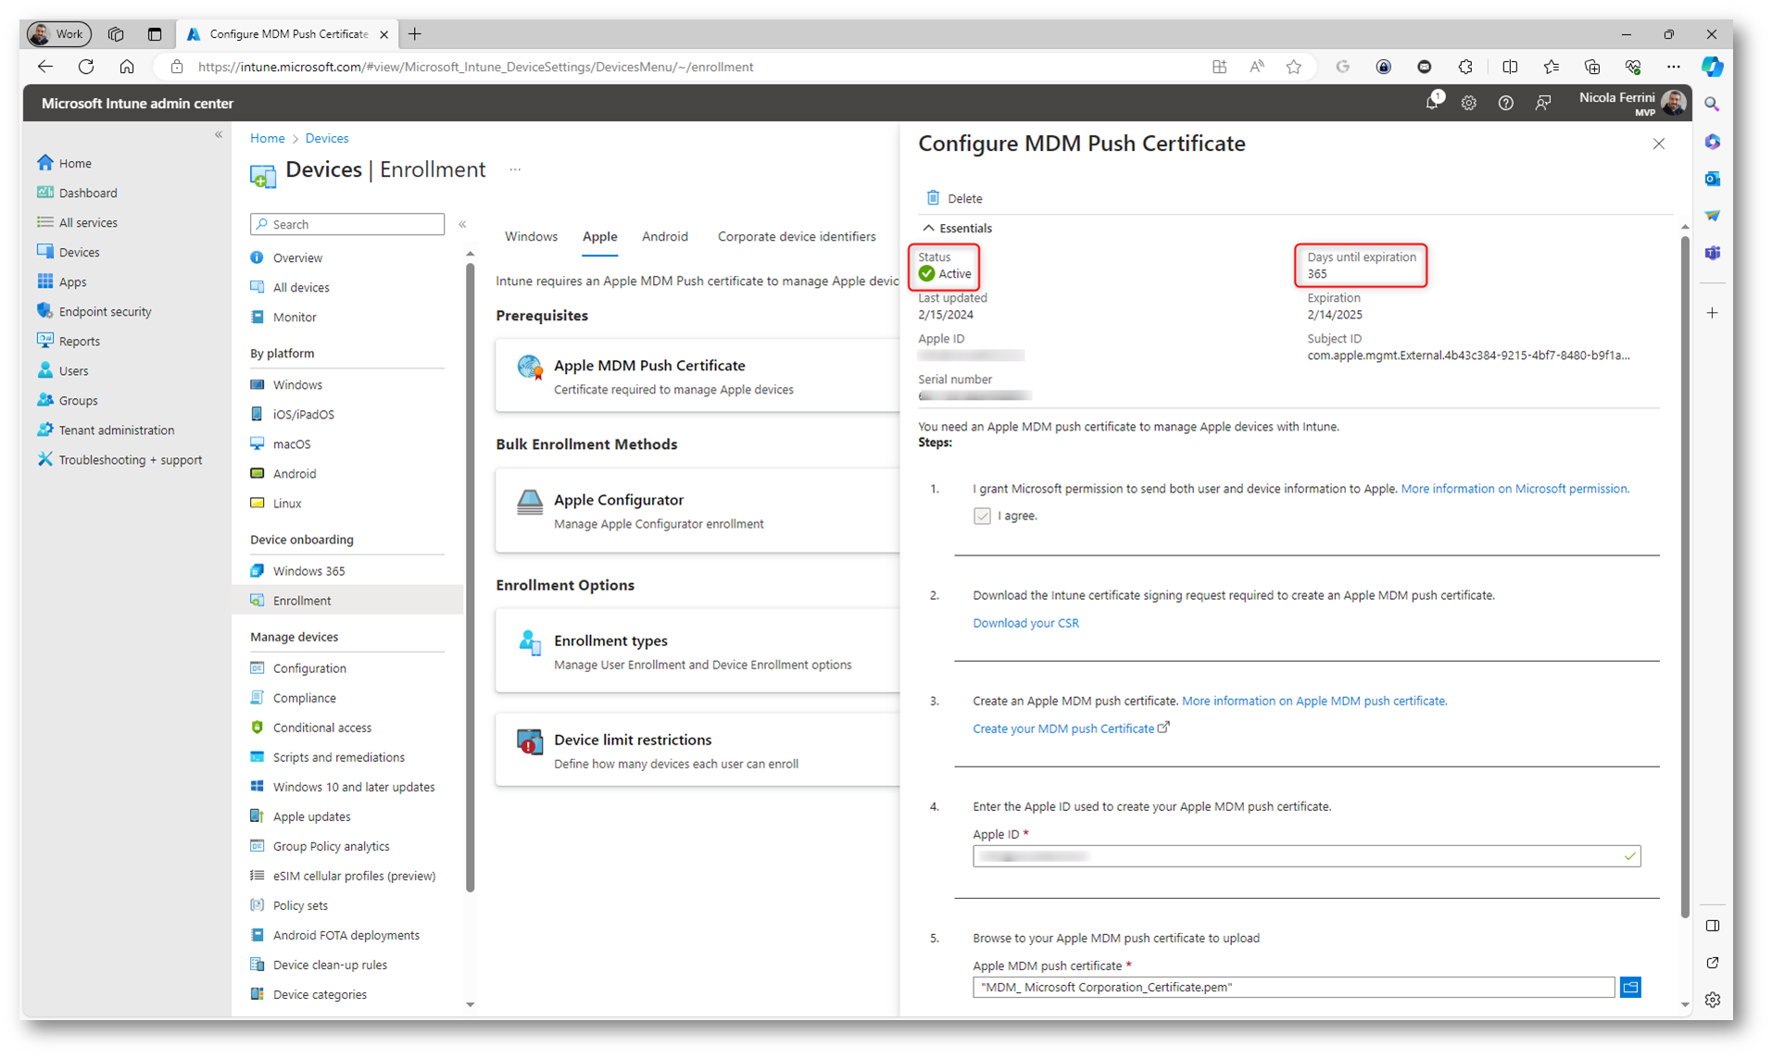The height and width of the screenshot is (1059, 1772).
Task: Open Device clean-up rules item
Action: click(x=330, y=964)
